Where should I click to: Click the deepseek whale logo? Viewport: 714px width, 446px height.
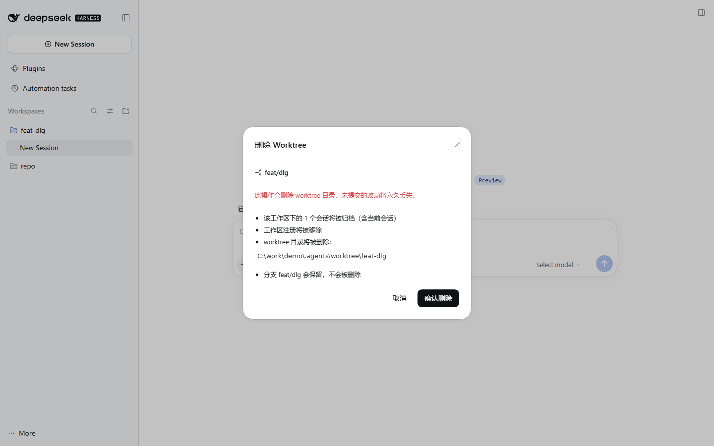(14, 18)
